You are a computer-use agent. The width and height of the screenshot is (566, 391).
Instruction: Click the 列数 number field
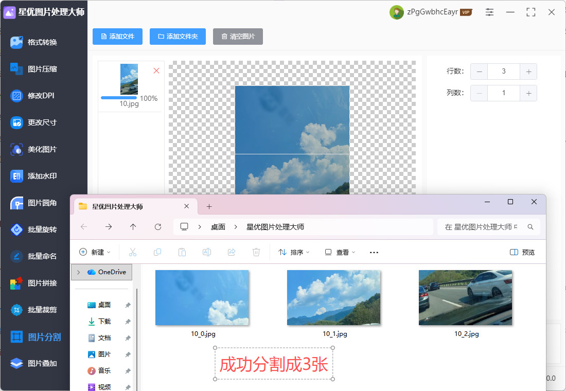[504, 93]
